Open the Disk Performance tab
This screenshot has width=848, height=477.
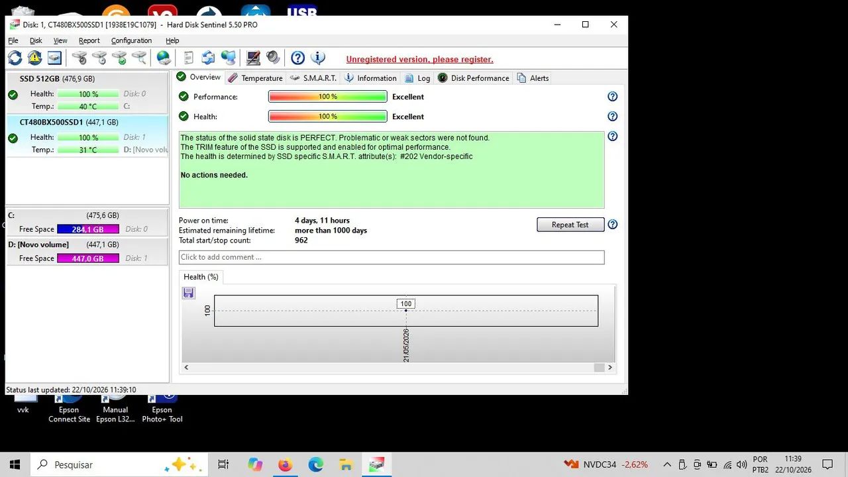473,78
